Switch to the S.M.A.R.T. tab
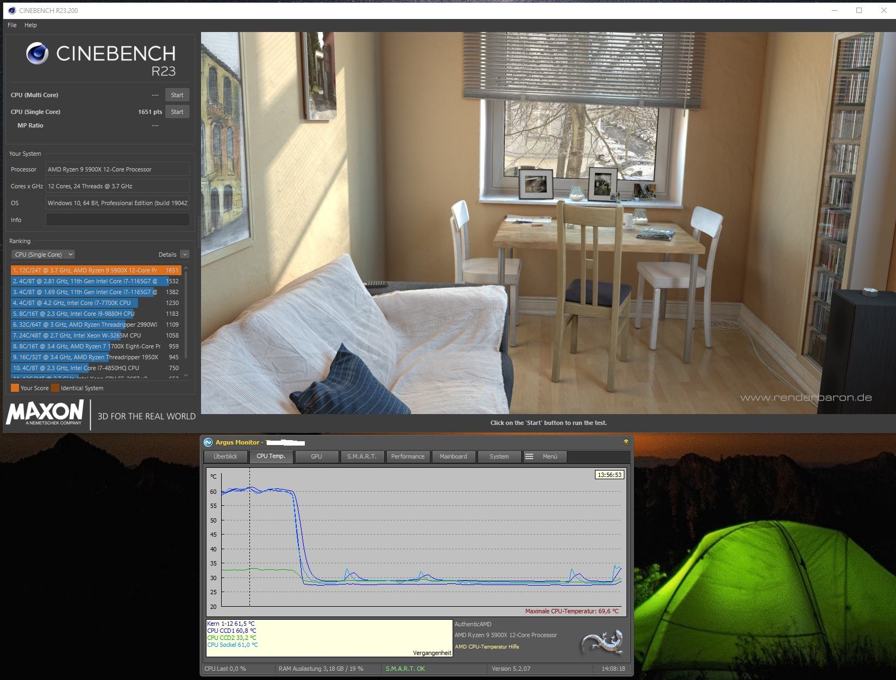 coord(362,456)
